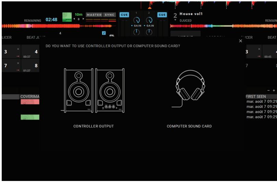Click the knob below channel 1 GAIN
The width and height of the screenshot is (277, 182).
[136, 32]
